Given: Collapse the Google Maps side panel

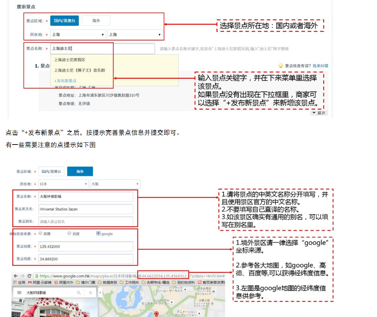Looking at the screenshot, I should tap(100, 293).
